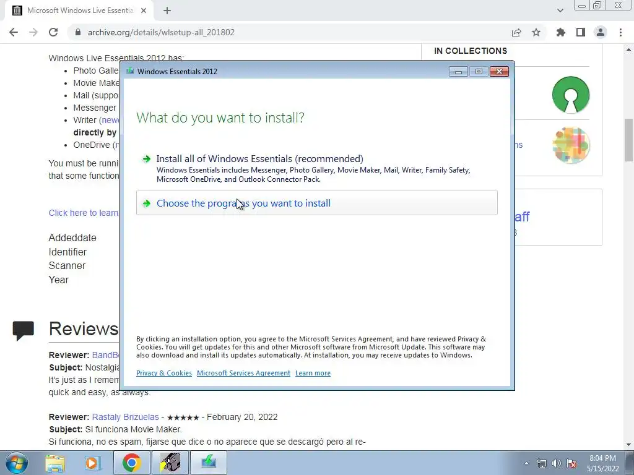Screen dimensions: 634x475
Task: Open reviewer Rastaly Brizuelas profile link
Action: pyautogui.click(x=125, y=417)
